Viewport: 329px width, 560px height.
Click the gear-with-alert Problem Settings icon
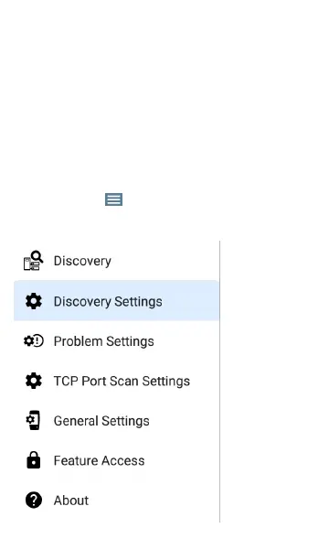tap(34, 341)
